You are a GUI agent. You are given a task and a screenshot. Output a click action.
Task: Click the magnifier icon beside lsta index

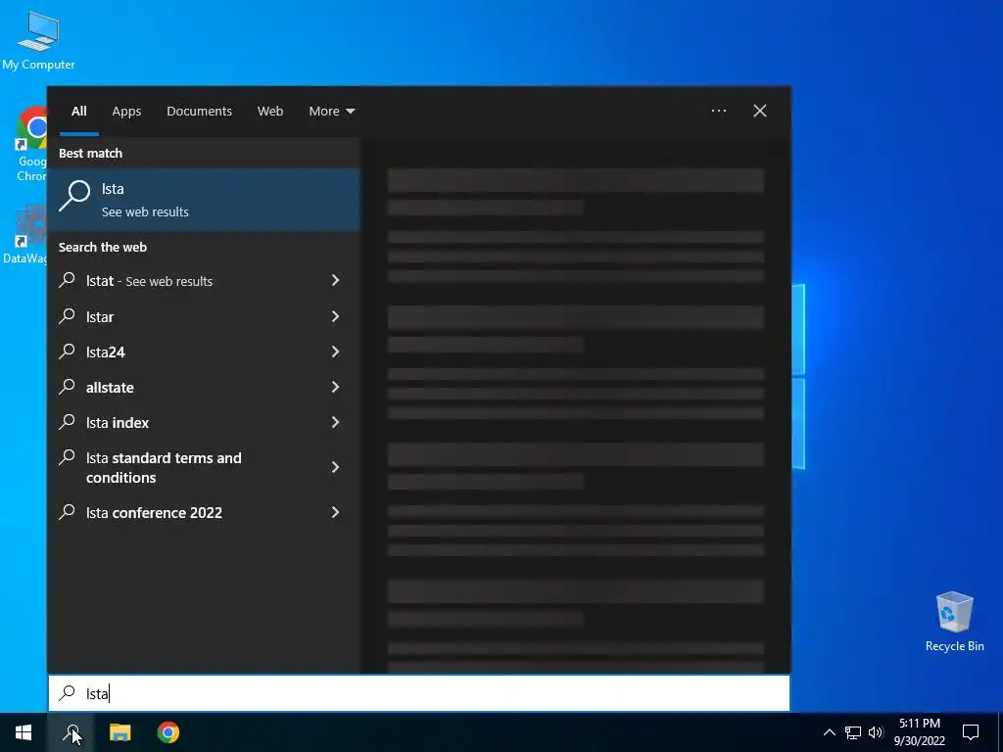click(x=68, y=421)
